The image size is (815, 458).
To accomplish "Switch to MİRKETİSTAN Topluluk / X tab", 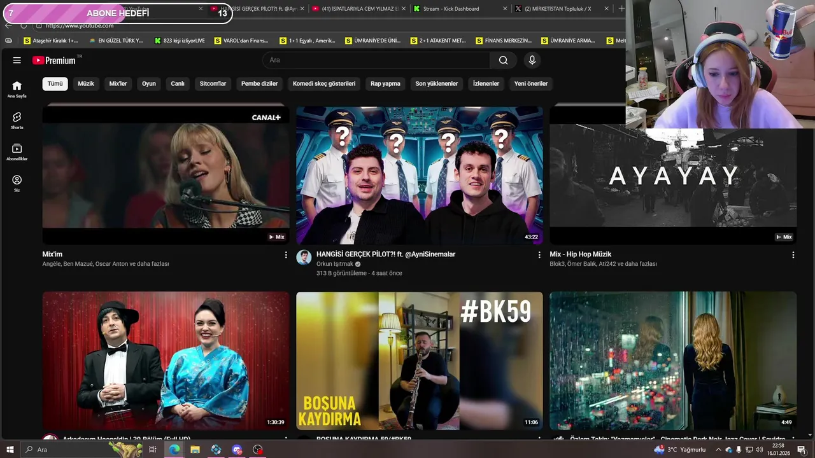I will pos(560,9).
